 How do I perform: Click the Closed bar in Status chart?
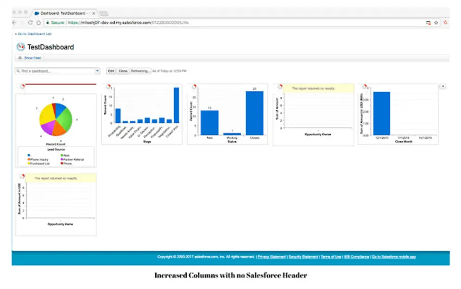click(x=255, y=113)
